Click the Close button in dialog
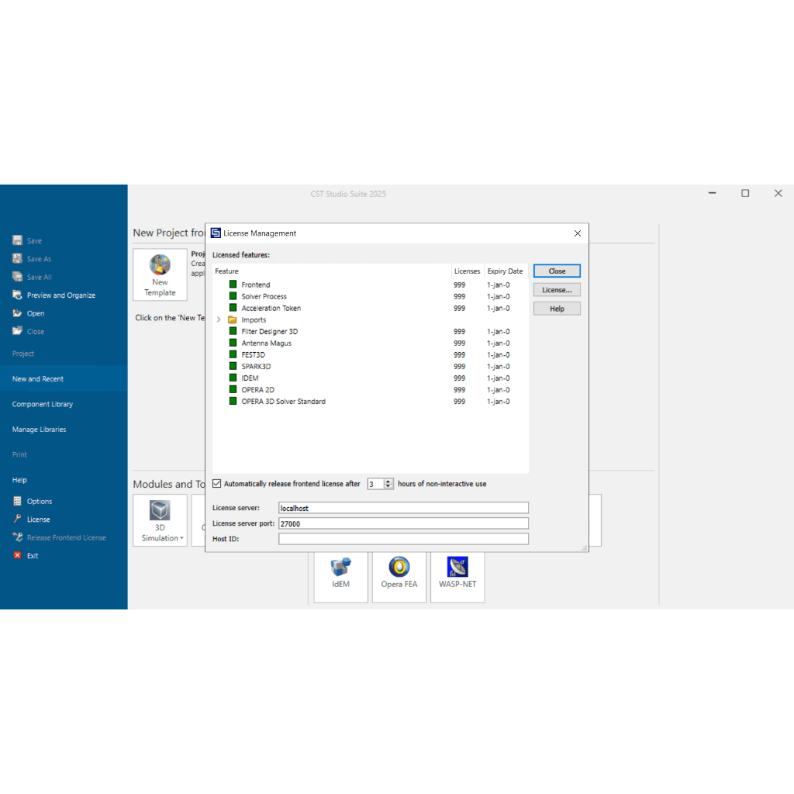This screenshot has width=794, height=794. [x=557, y=271]
